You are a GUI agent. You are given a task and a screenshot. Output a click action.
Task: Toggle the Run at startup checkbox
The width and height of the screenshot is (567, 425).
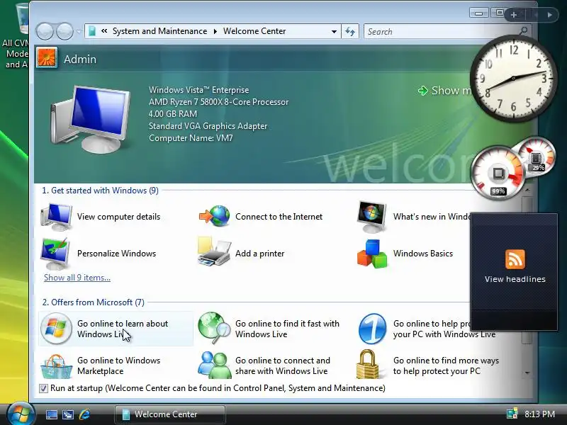pyautogui.click(x=43, y=388)
